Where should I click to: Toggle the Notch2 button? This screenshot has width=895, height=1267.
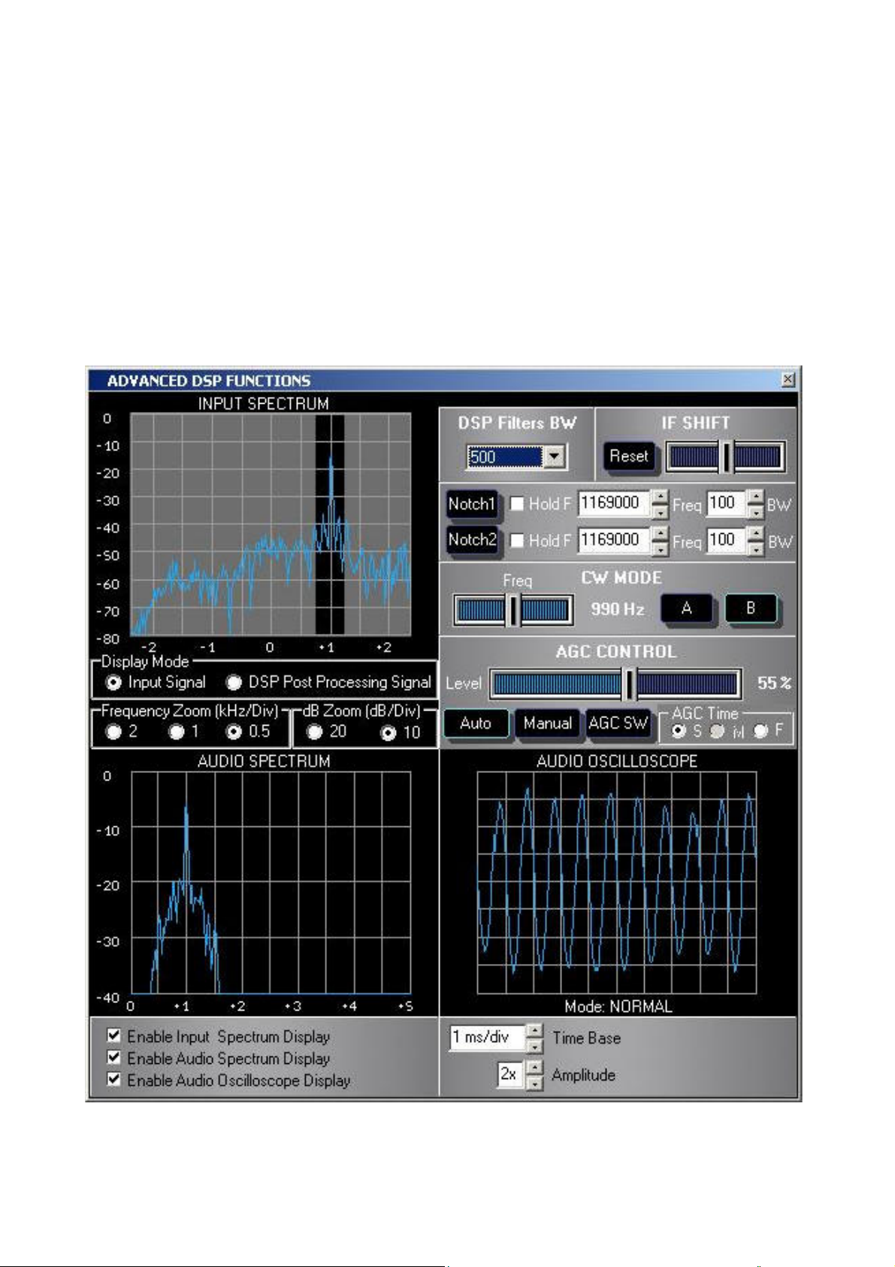point(472,540)
